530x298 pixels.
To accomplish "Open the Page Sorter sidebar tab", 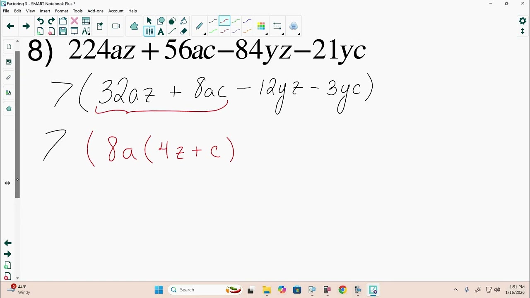I will (9, 47).
